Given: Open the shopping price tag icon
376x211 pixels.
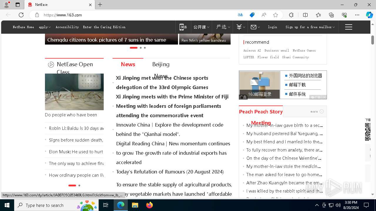Looking at the screenshot, I should (x=252, y=15).
